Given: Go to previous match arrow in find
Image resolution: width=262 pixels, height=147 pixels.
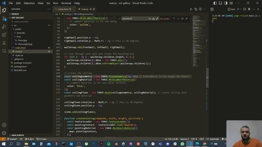Looking at the screenshot, I should click(174, 19).
